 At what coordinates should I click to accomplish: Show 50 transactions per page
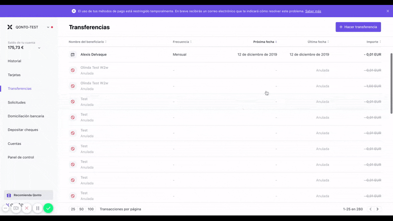pos(82,209)
